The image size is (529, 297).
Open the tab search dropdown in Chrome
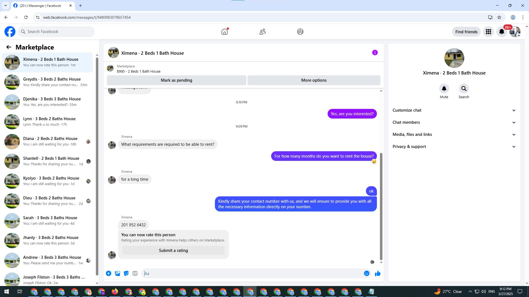pyautogui.click(x=6, y=5)
